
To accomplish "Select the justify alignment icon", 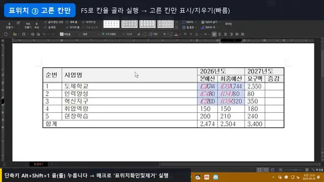I will [x=214, y=34].
